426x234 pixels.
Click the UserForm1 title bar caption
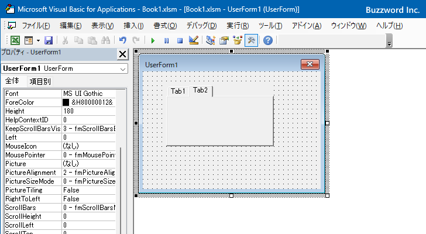162,65
